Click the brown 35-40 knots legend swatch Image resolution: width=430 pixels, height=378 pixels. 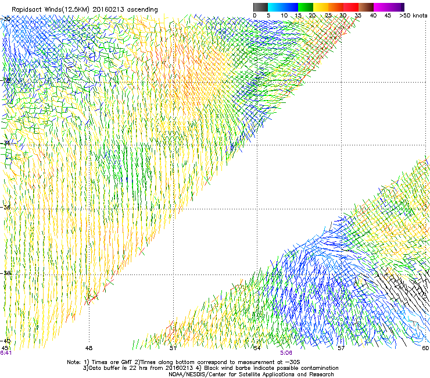[x=366, y=7]
